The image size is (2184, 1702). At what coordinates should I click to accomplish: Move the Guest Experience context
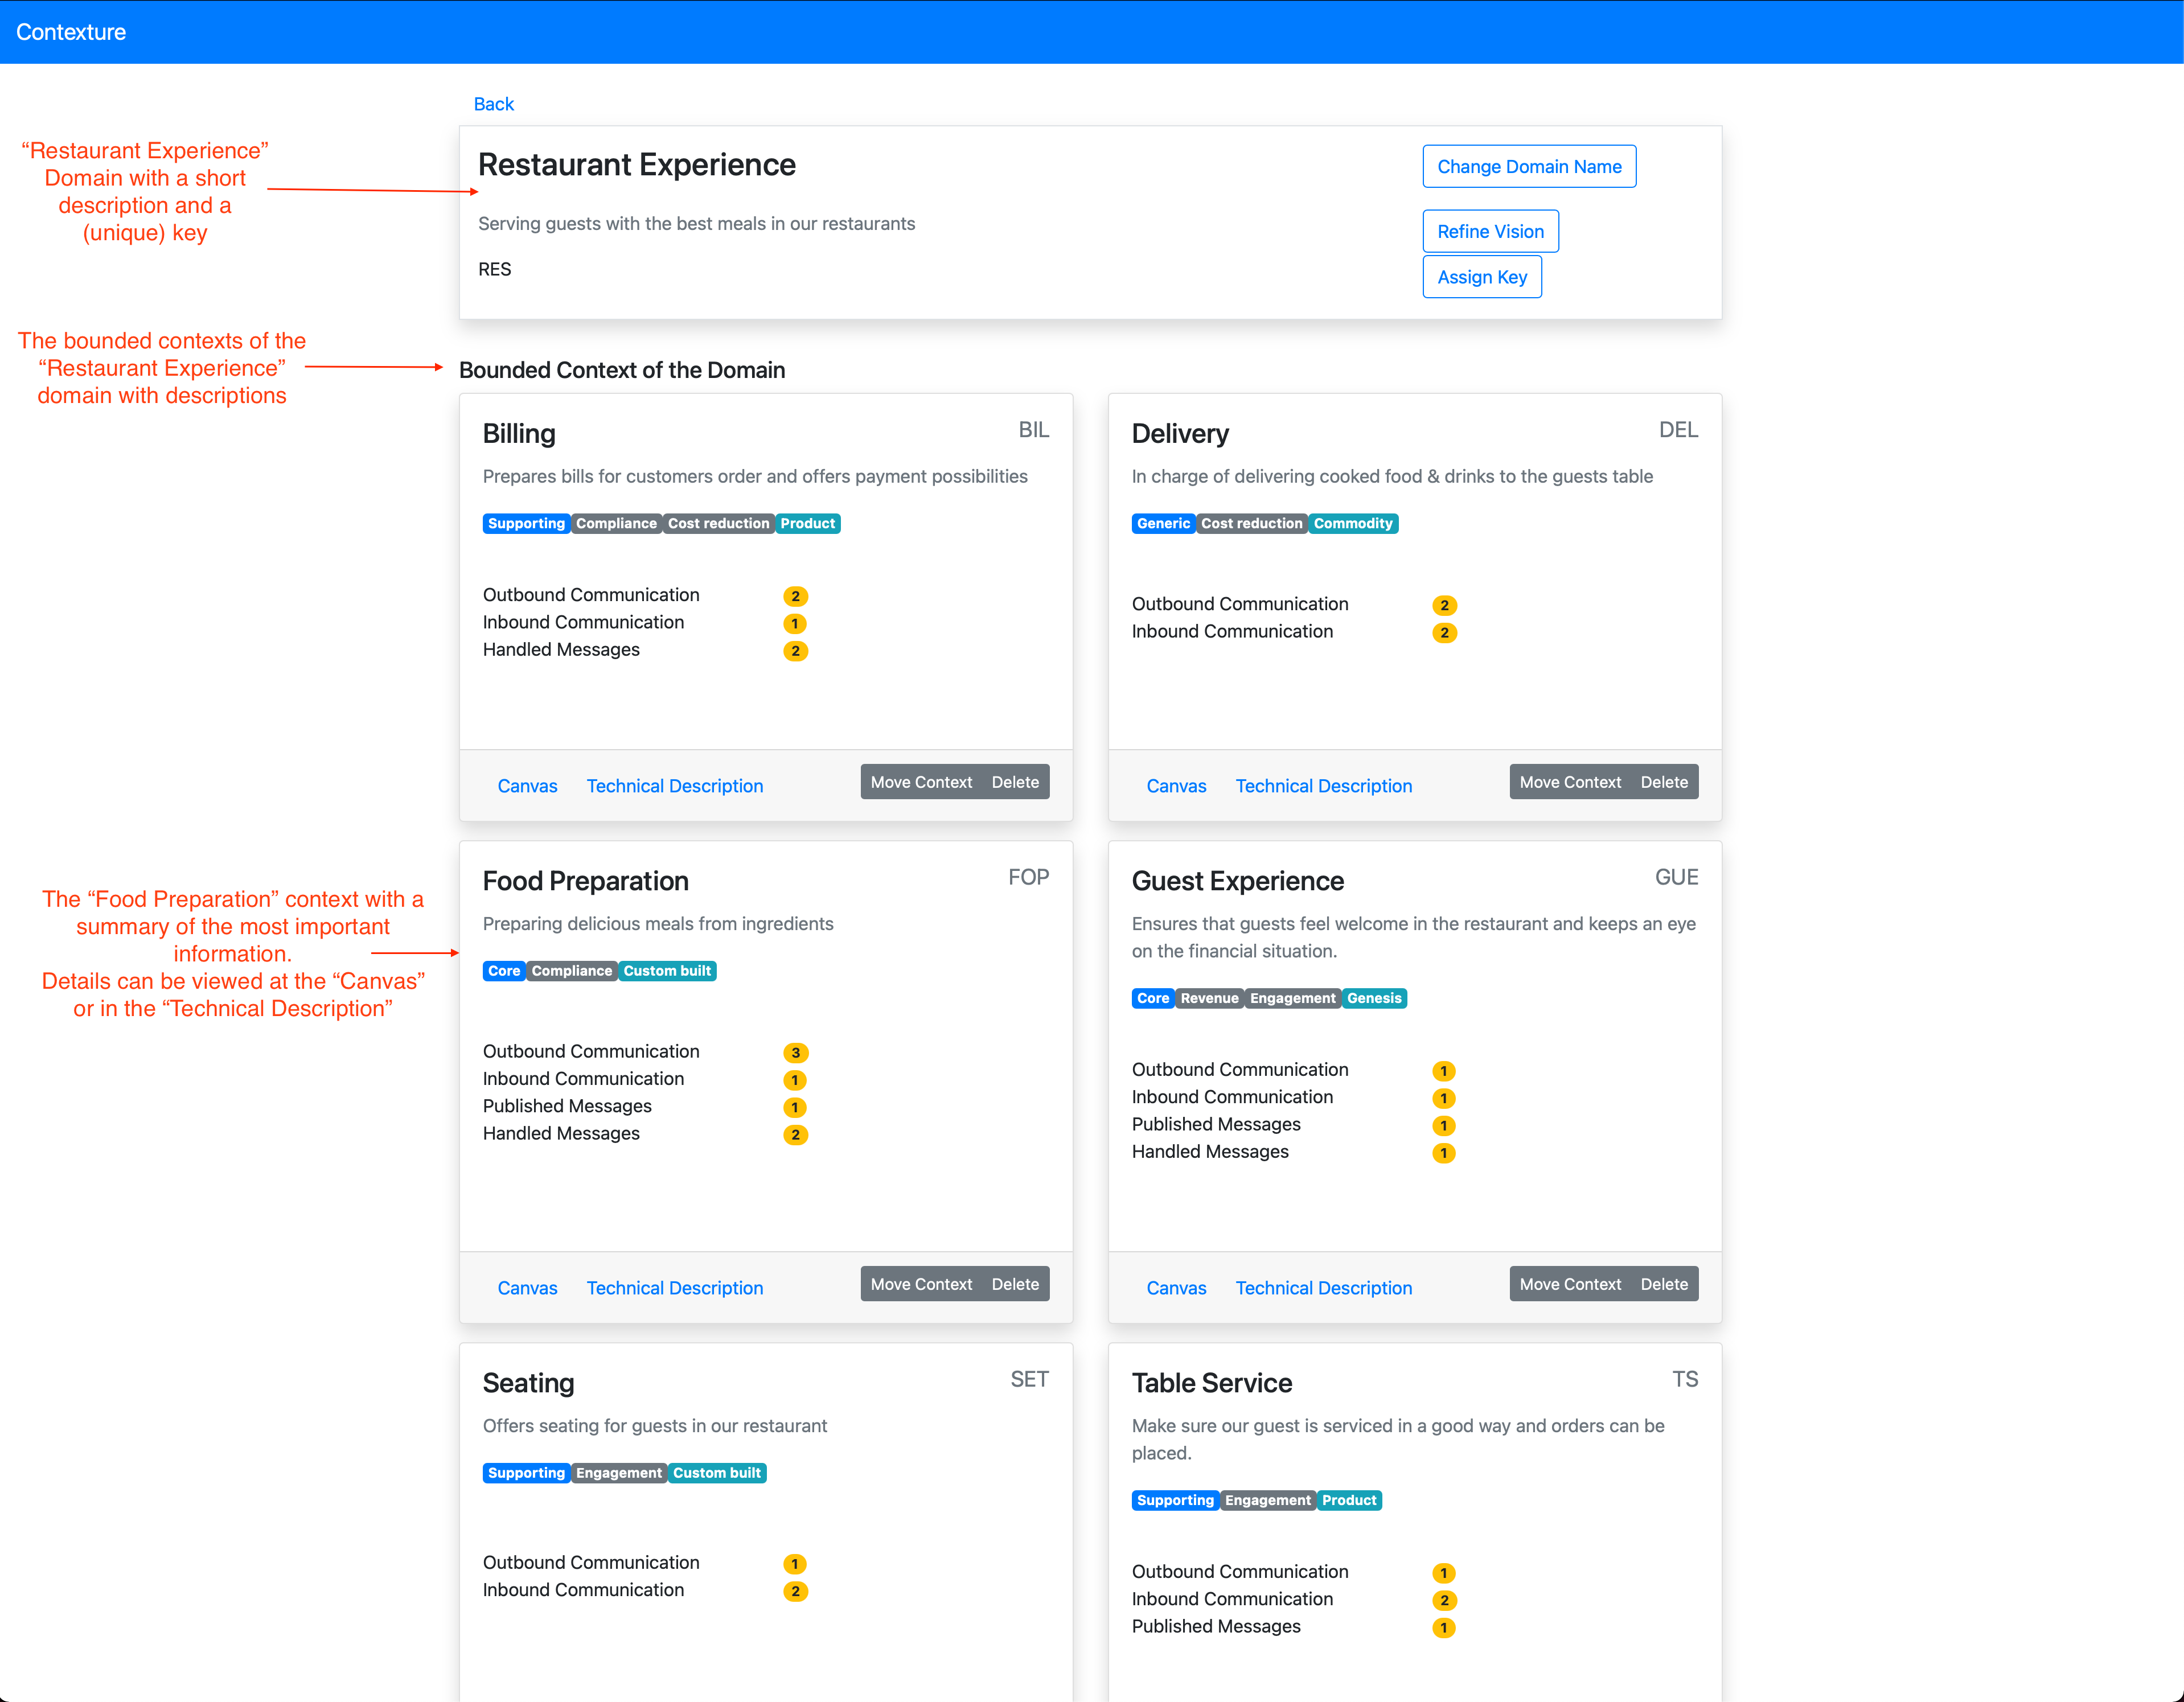pos(1569,1284)
